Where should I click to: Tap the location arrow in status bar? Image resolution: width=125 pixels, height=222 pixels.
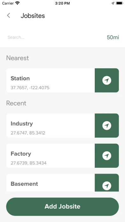pyautogui.click(x=113, y=3)
